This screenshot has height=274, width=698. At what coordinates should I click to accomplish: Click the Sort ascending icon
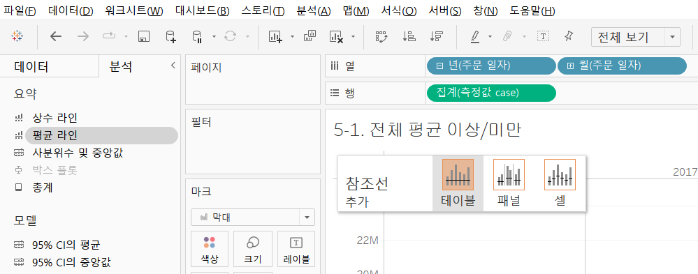tap(409, 36)
